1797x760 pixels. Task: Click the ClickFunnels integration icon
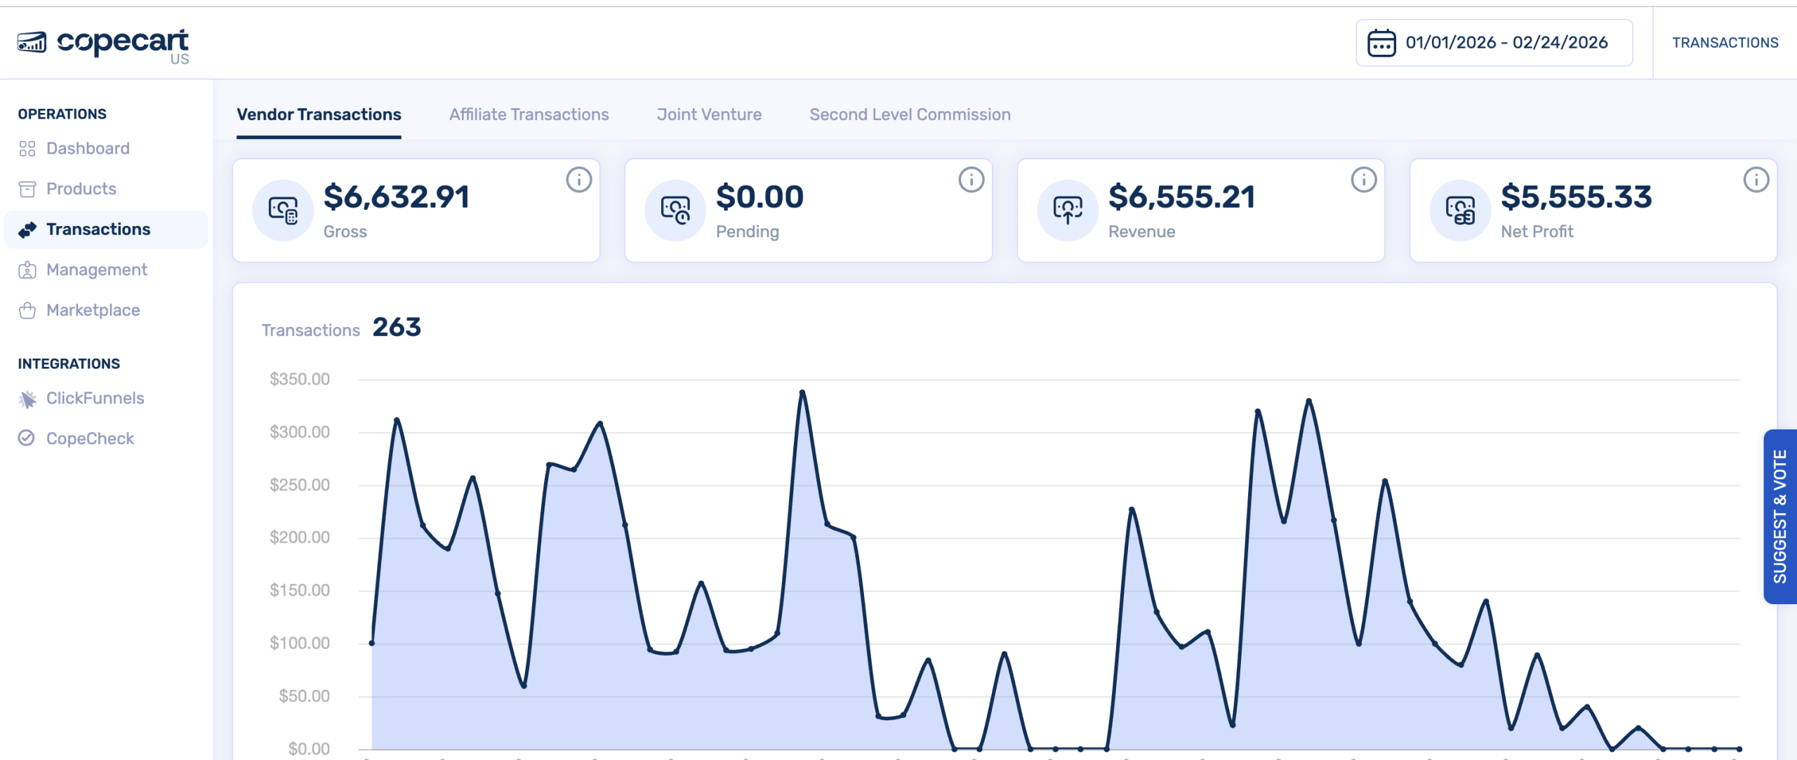pyautogui.click(x=27, y=398)
